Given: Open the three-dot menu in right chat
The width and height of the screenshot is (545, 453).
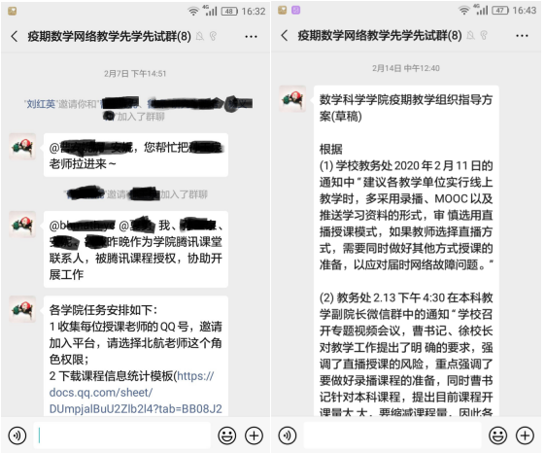Looking at the screenshot, I should tap(522, 36).
